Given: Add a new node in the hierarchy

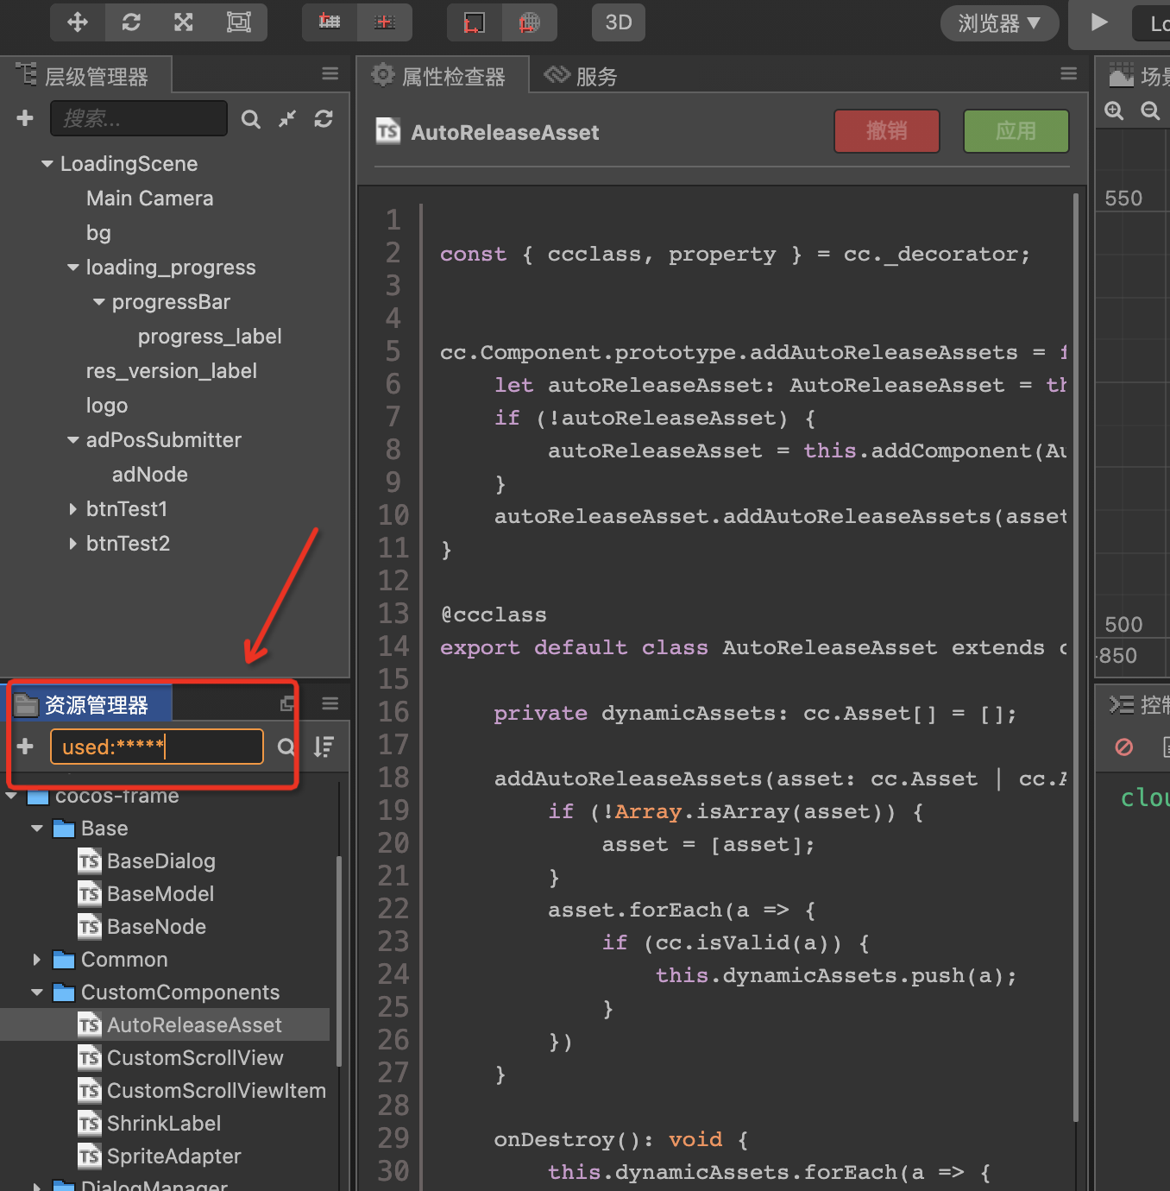Looking at the screenshot, I should (x=25, y=118).
